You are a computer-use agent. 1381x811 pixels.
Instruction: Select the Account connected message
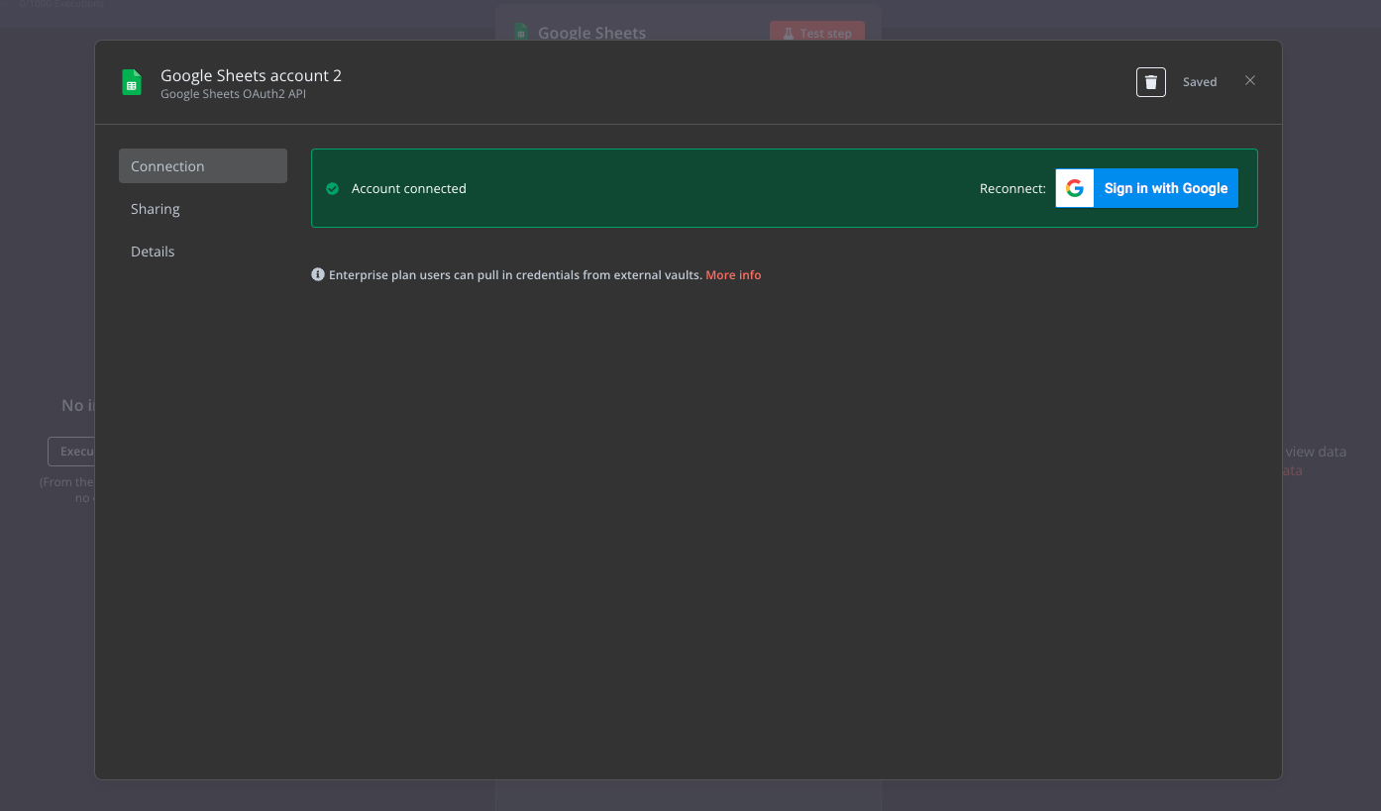coord(408,188)
